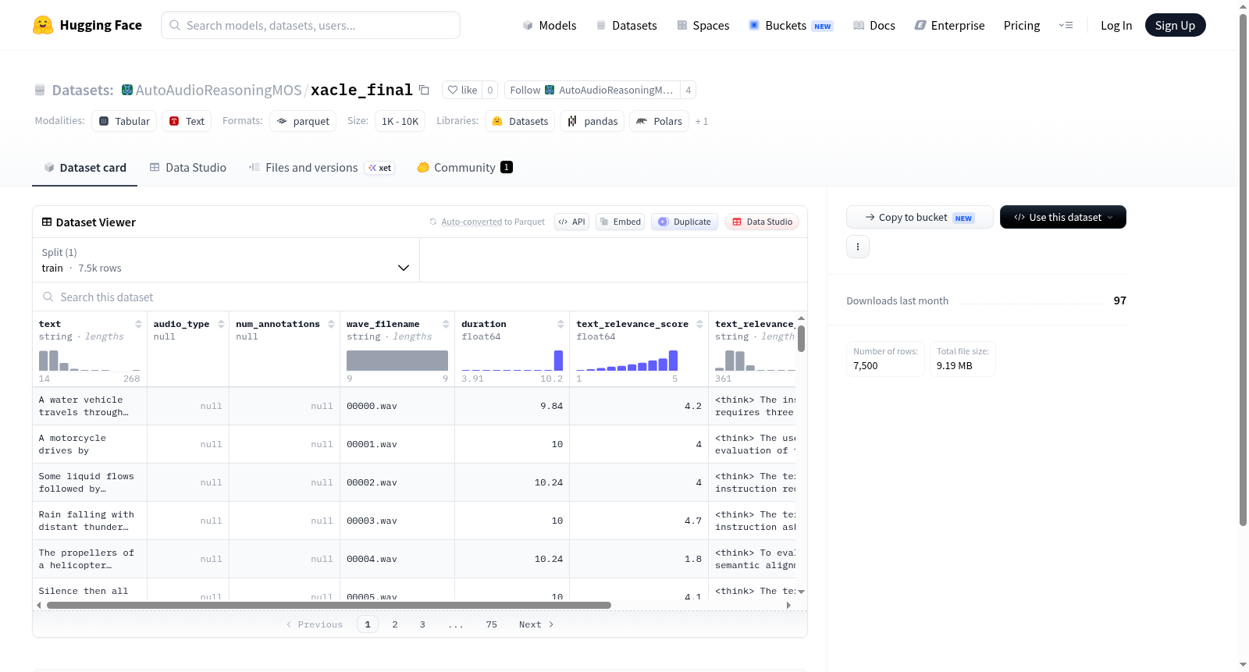Click the Duplicate button

pos(685,222)
